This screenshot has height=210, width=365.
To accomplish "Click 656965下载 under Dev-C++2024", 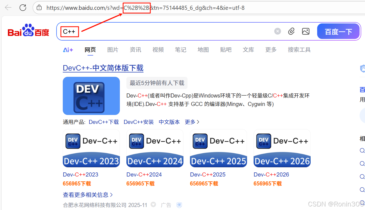I will tap(141, 184).
